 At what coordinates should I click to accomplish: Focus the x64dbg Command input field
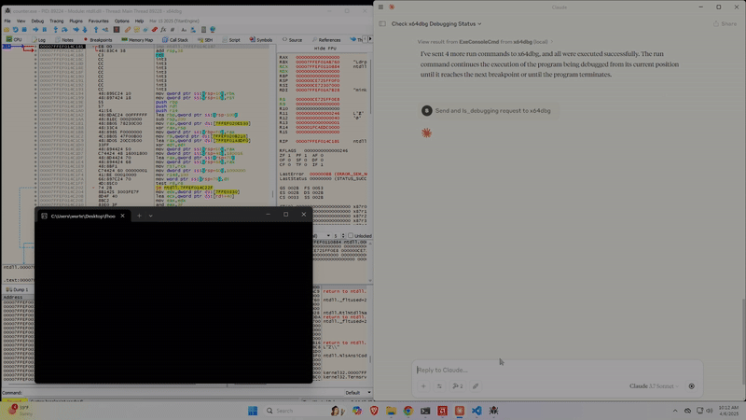(183, 393)
